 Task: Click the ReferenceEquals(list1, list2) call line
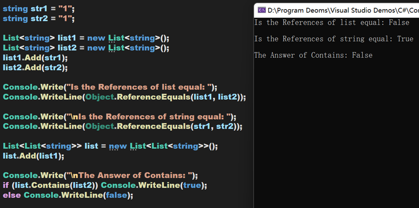(124, 97)
